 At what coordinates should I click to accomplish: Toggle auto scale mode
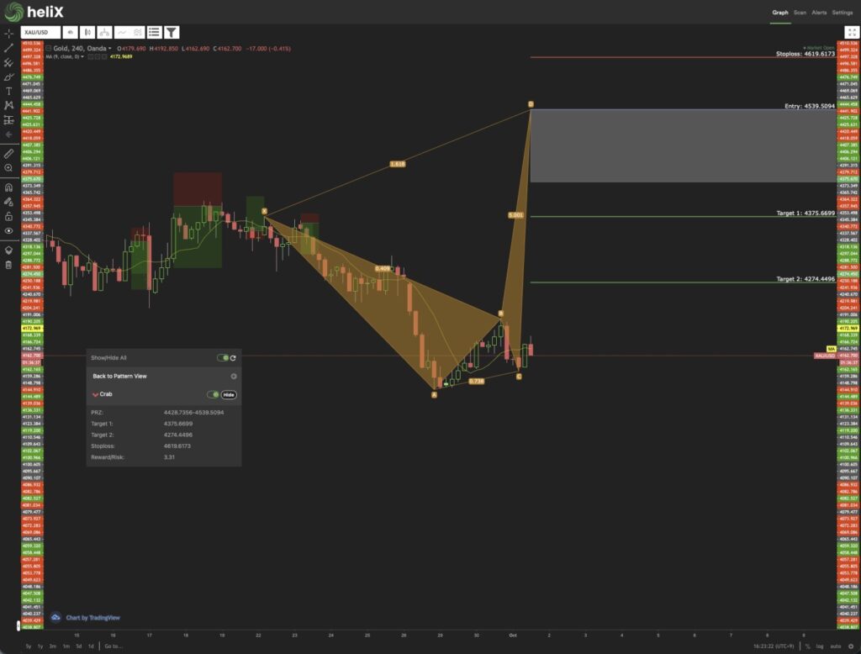point(836,646)
